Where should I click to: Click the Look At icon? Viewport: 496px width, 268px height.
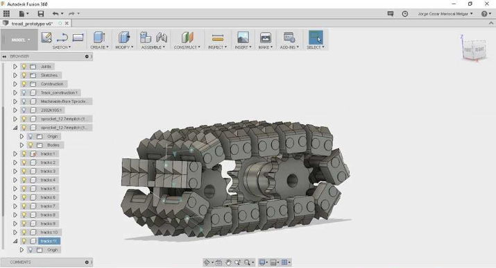pyautogui.click(x=219, y=262)
